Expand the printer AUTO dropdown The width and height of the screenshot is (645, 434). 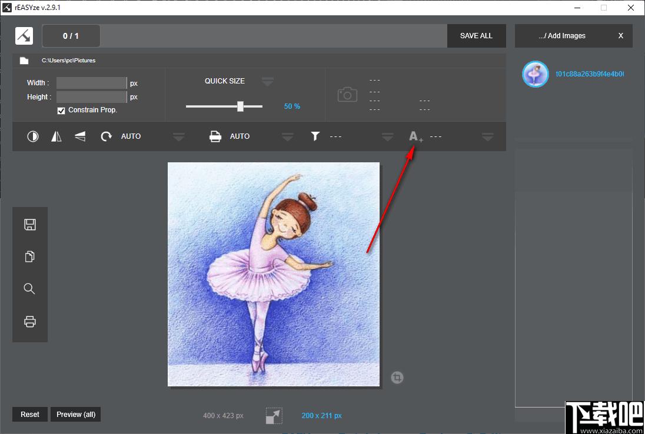[x=288, y=137]
